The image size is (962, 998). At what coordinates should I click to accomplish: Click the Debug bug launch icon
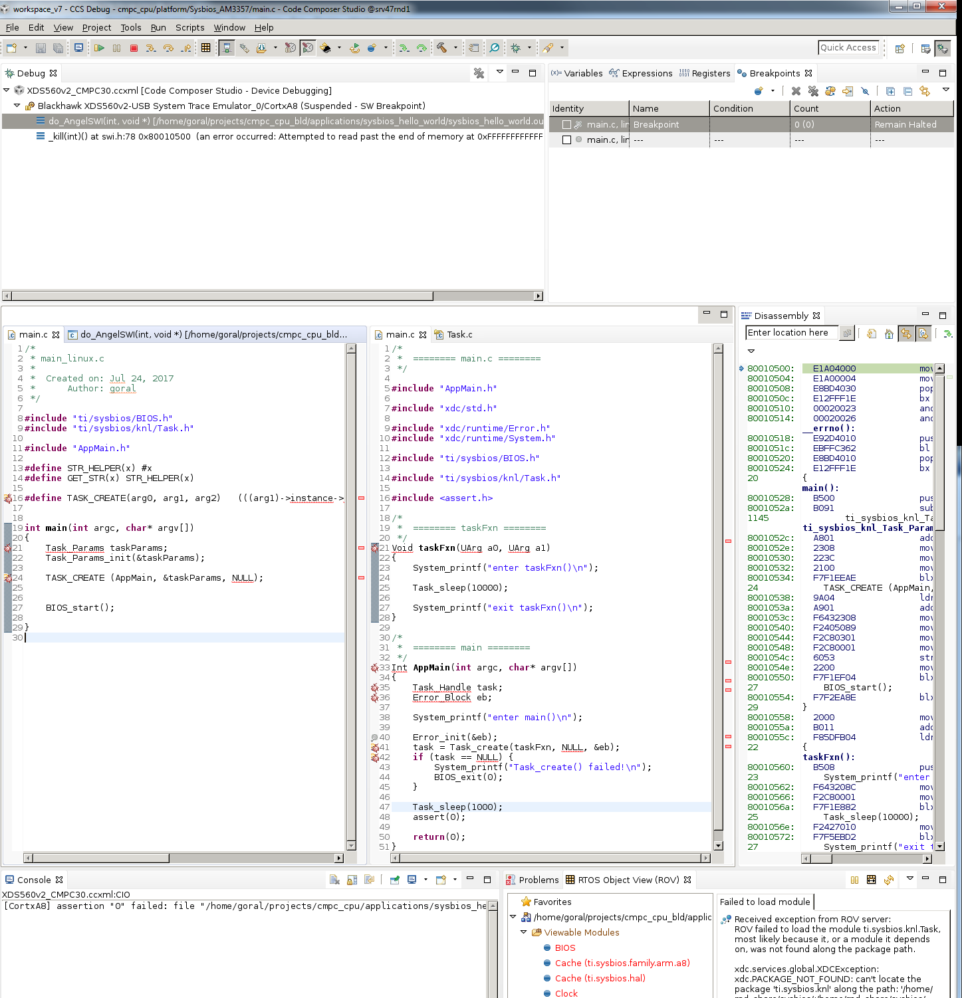pos(516,48)
